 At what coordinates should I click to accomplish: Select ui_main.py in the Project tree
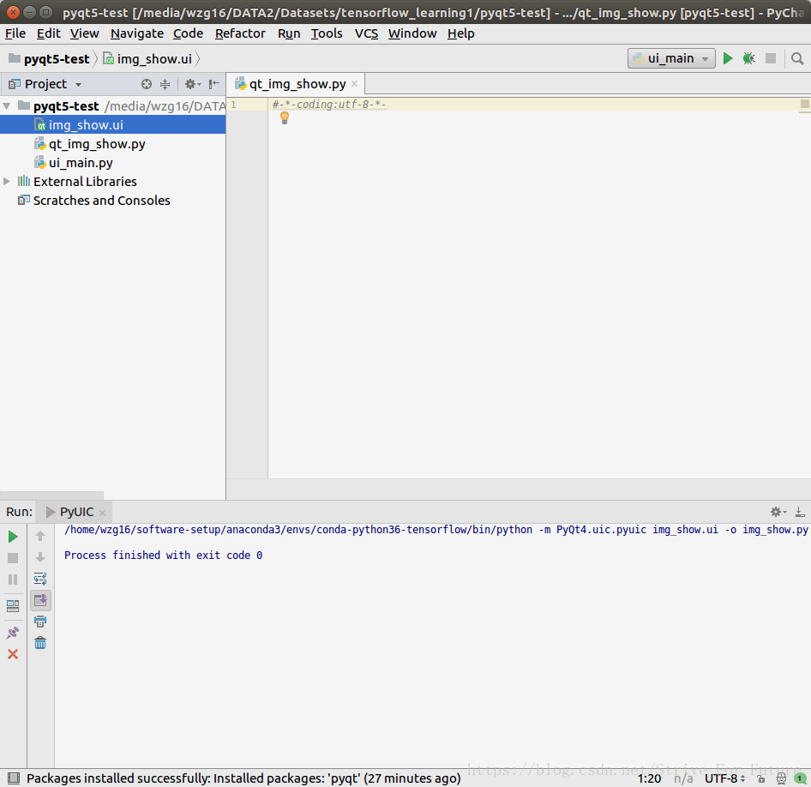tap(81, 162)
